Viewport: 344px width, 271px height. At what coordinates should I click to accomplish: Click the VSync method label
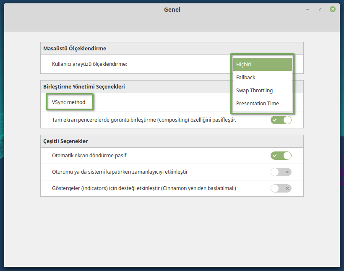[68, 102]
